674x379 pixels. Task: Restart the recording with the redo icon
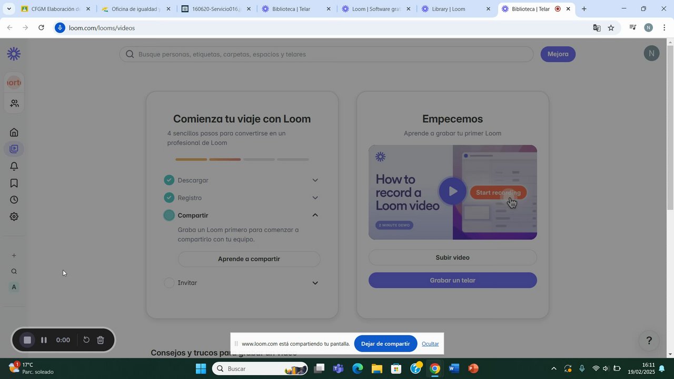click(86, 340)
